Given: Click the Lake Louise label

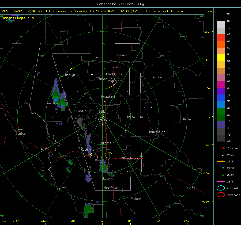Looking at the screenshot, I should click(x=21, y=131).
